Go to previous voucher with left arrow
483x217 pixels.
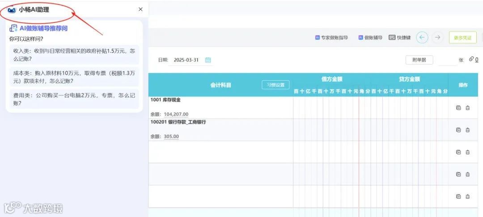[422, 37]
